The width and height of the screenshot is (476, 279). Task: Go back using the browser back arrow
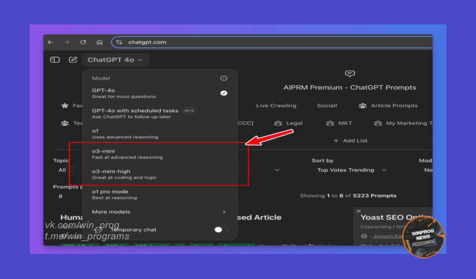pyautogui.click(x=50, y=42)
